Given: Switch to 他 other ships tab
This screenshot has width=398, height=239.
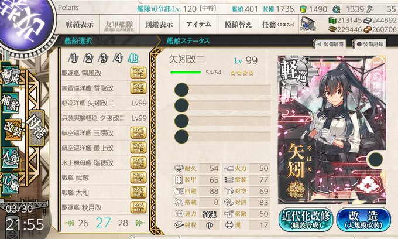Looking at the screenshot, I should (133, 58).
